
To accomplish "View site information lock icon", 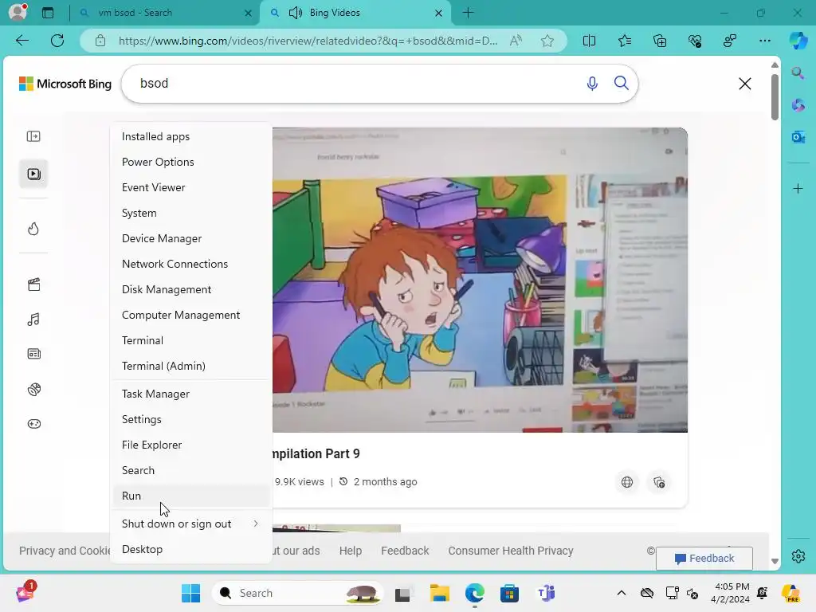I will coord(100,41).
